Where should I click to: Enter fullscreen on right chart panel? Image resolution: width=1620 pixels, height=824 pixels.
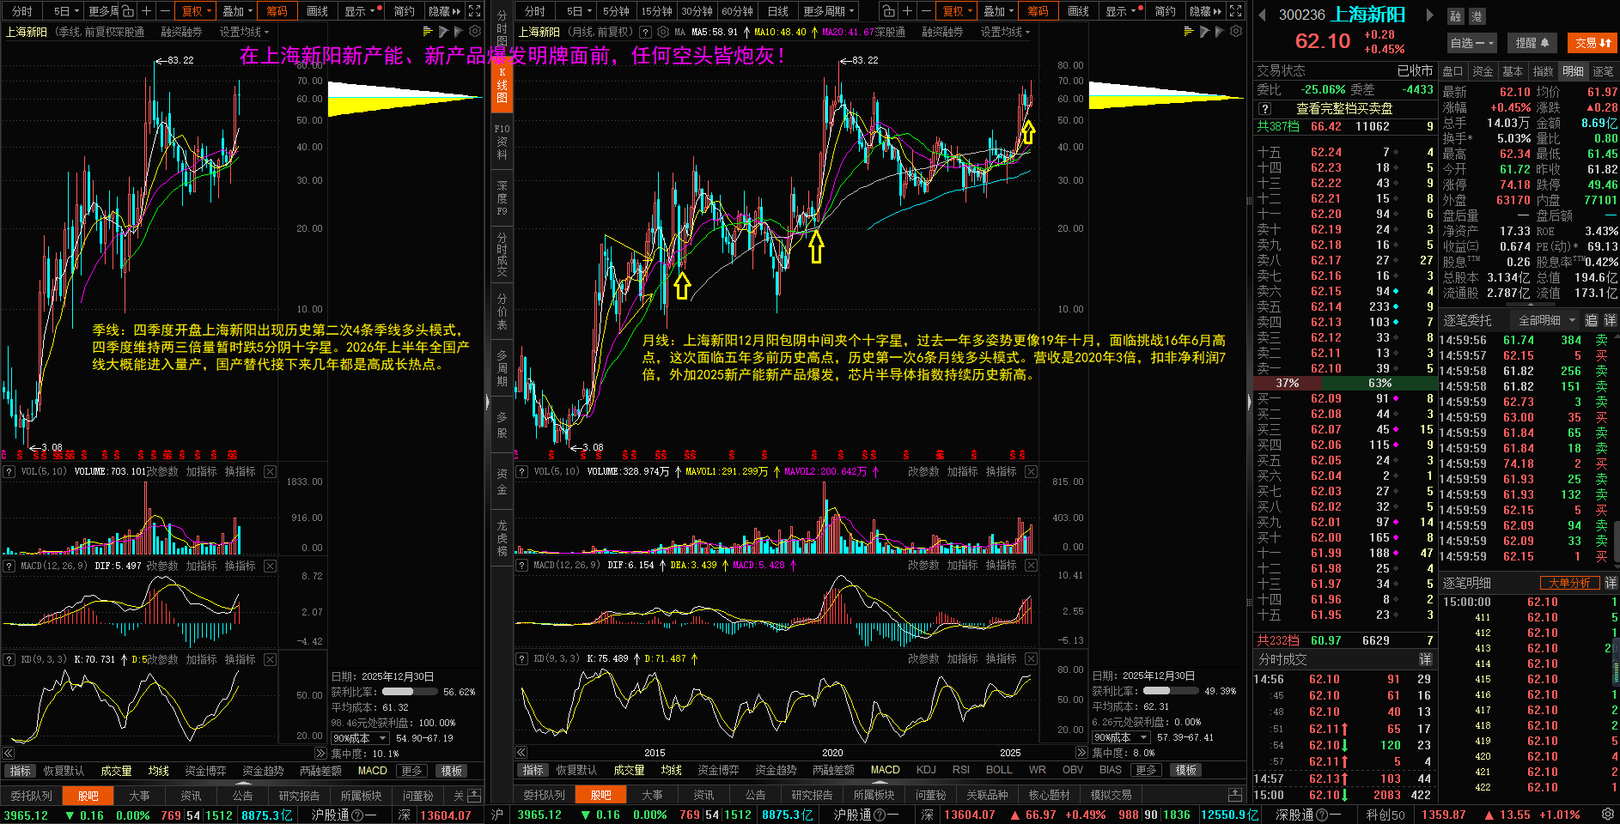pyautogui.click(x=1235, y=11)
